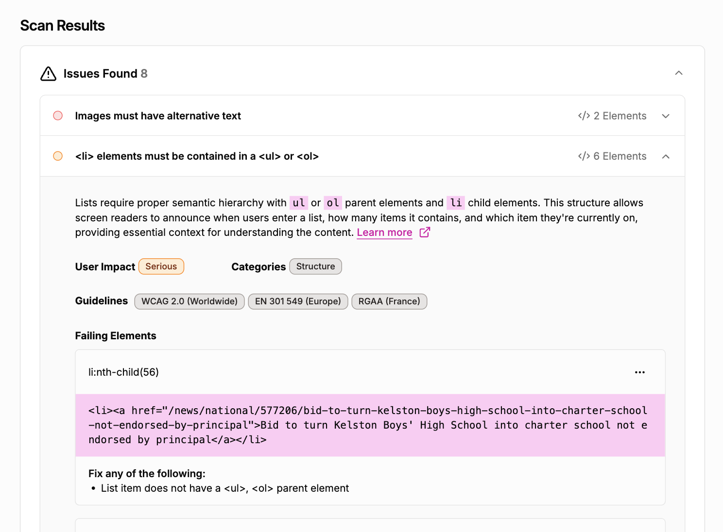This screenshot has height=532, width=723.
Task: Click the 'Images must have alternative text' title
Action: pos(158,116)
